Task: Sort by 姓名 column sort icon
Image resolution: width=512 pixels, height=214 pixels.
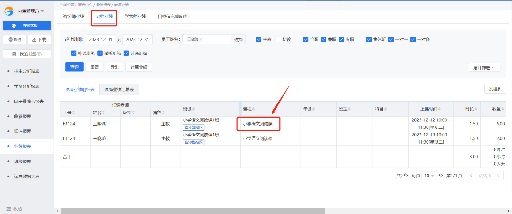Action: 103,112
